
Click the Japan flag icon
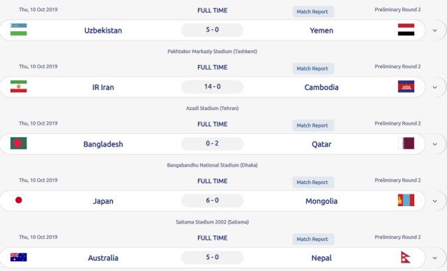pyautogui.click(x=19, y=201)
